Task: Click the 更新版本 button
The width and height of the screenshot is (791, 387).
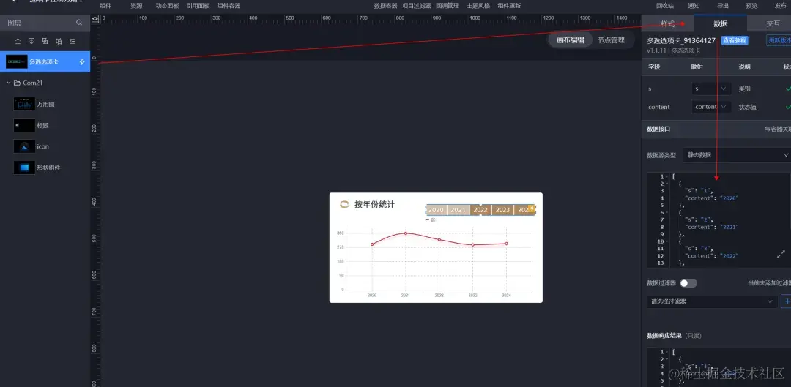Action: (779, 40)
